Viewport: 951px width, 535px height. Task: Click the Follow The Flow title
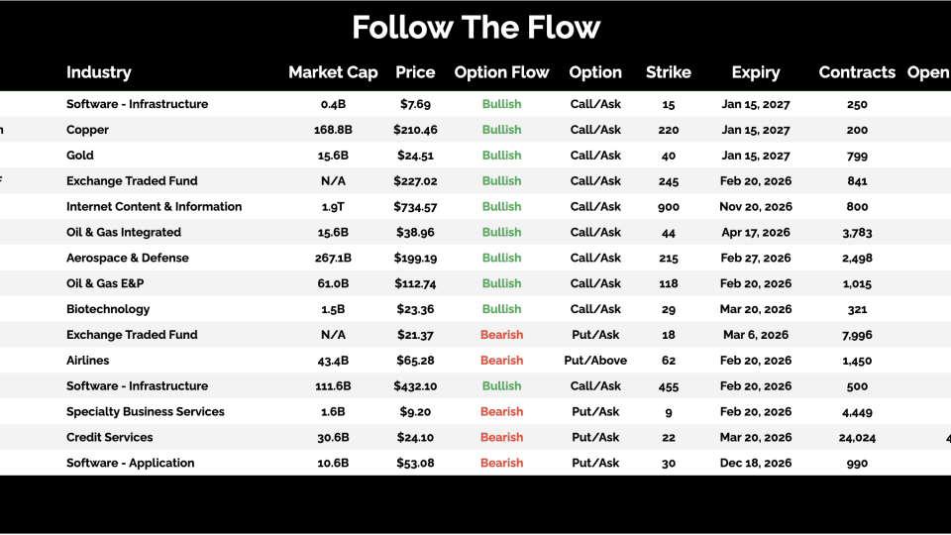pos(475,27)
